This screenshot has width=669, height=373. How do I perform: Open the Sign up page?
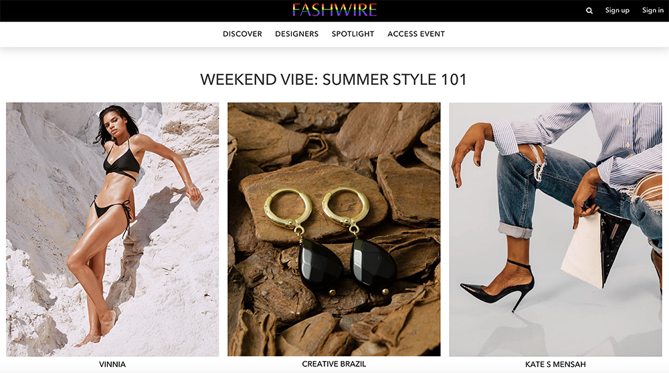coord(617,10)
